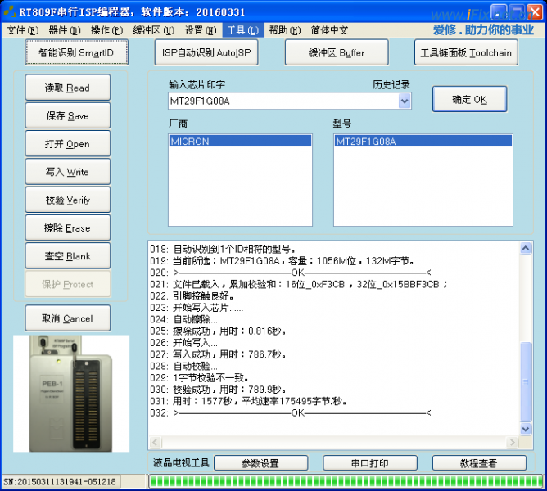Open the 工具 Tools menu
Screen dimensions: 547x491
(x=242, y=30)
